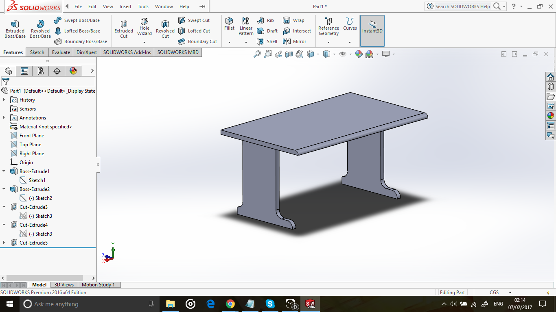Choose Lofted Boss/Base feature
This screenshot has width=556, height=312.
point(77,31)
